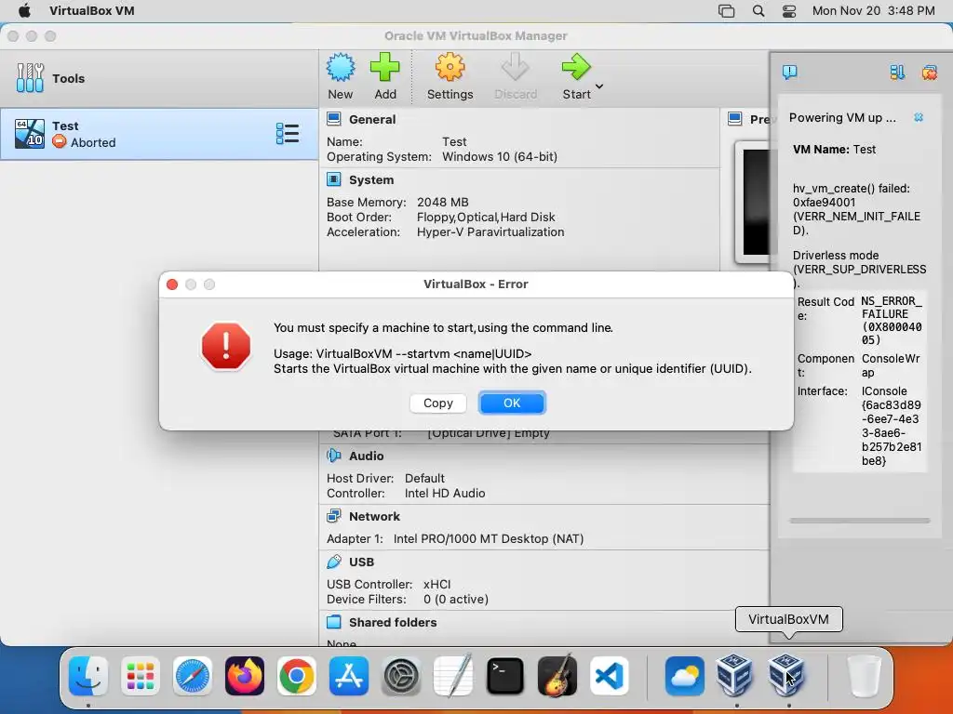Click the Stage Manager menu bar icon
953x714 pixels.
tap(726, 11)
